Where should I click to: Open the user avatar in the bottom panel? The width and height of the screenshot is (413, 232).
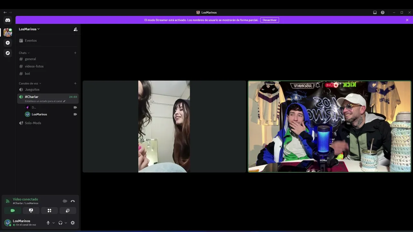[x=8, y=223]
